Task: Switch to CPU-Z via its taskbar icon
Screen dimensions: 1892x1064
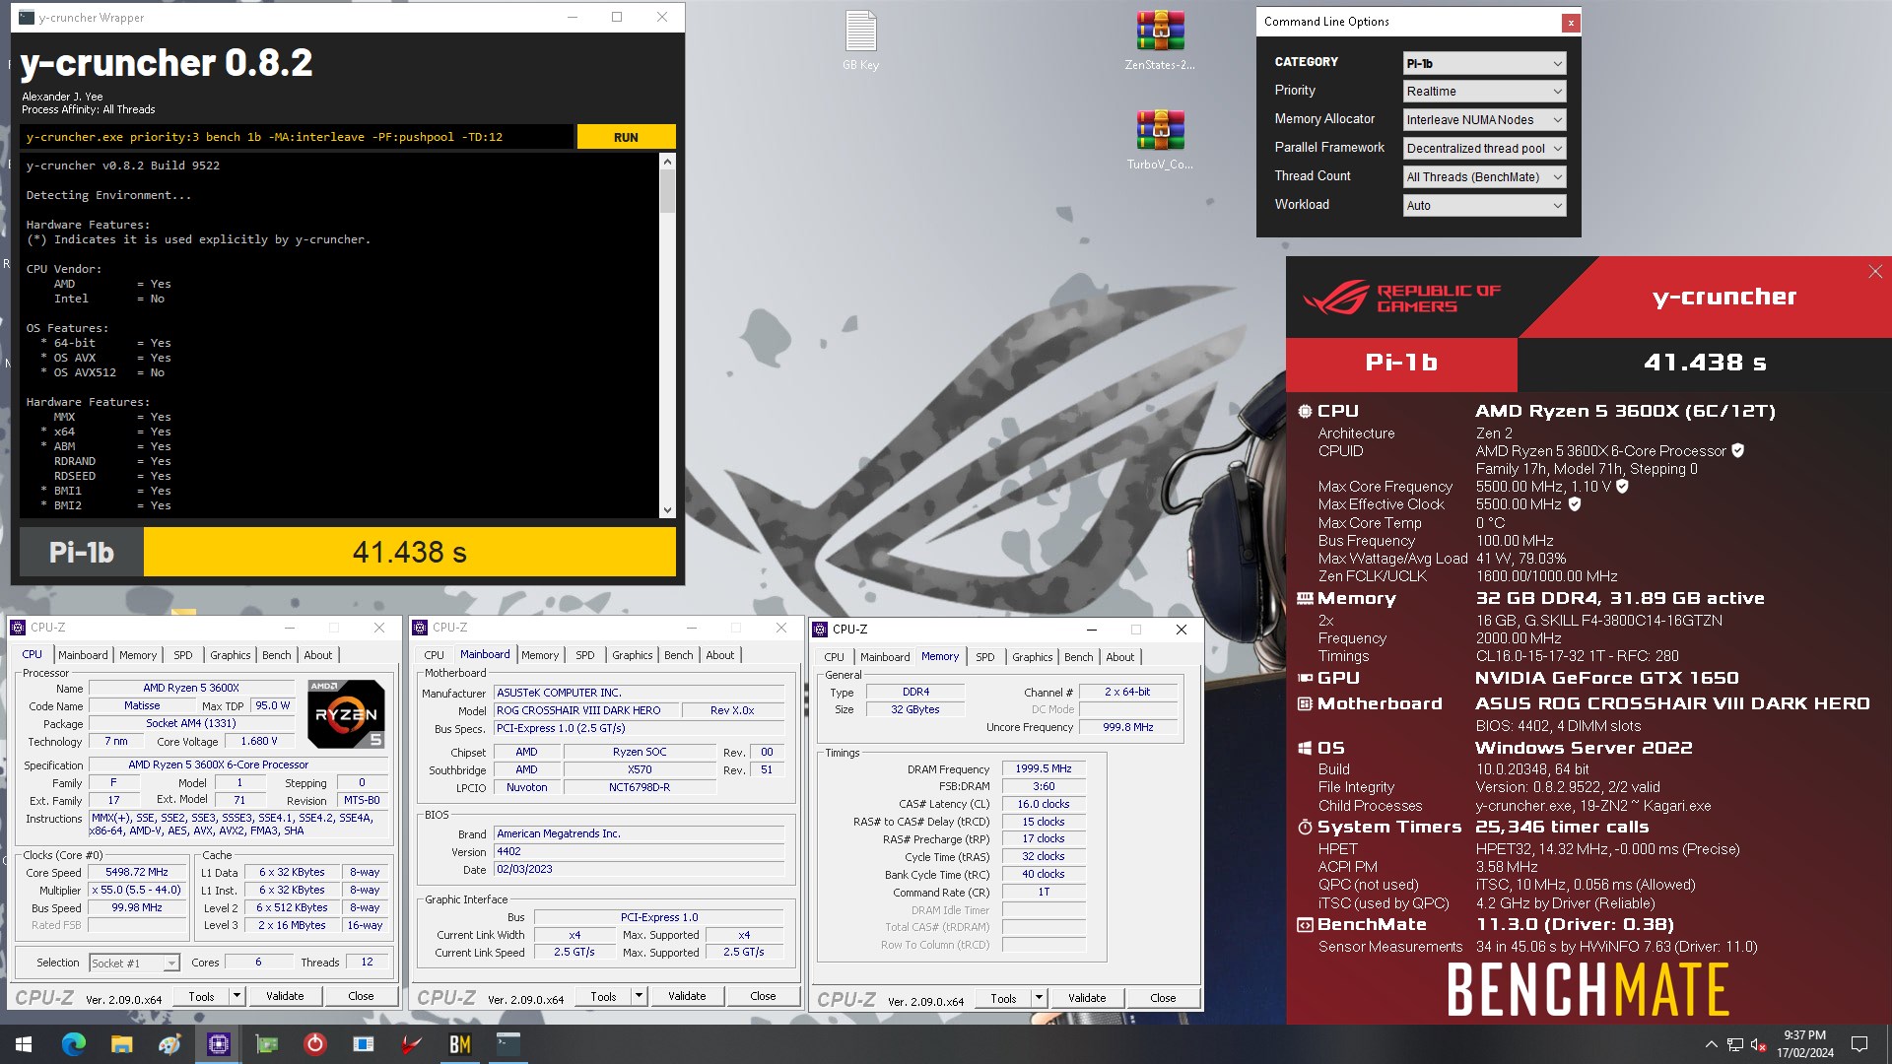Action: point(218,1044)
